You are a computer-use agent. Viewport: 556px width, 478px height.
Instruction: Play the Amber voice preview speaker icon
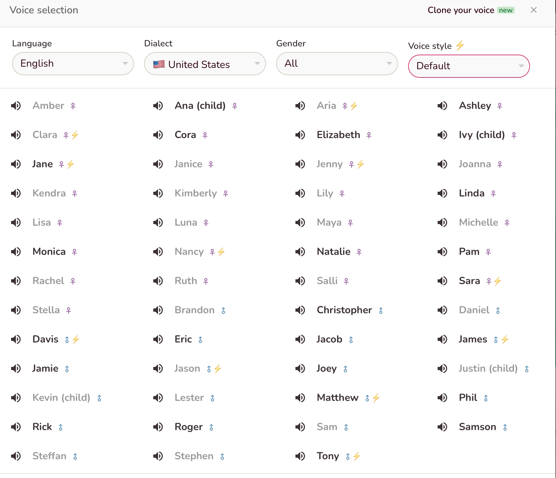click(x=16, y=106)
